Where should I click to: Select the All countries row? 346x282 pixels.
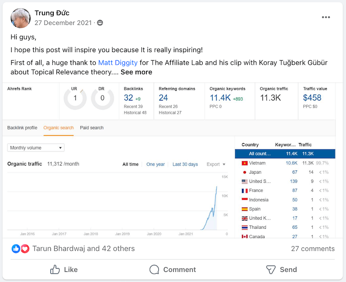pos(285,154)
